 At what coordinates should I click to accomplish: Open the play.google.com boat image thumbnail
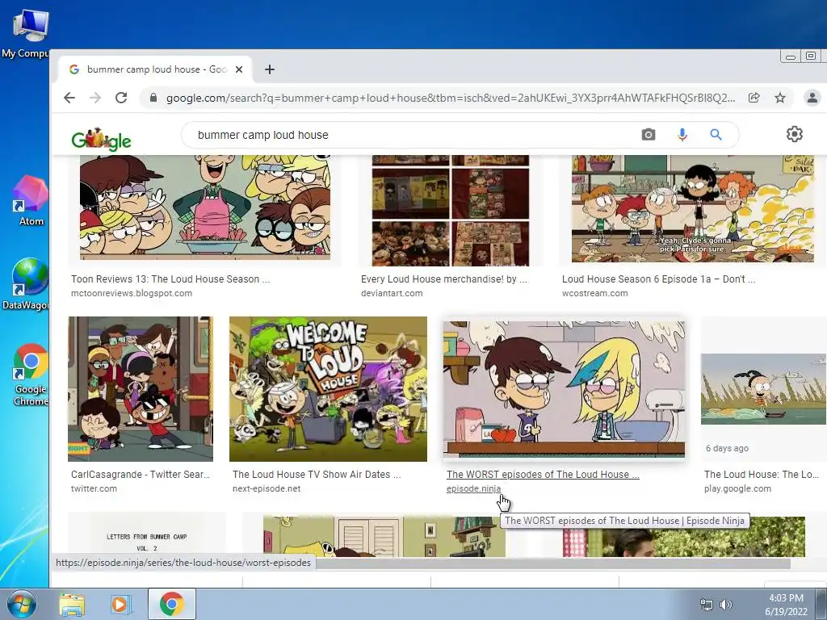763,389
